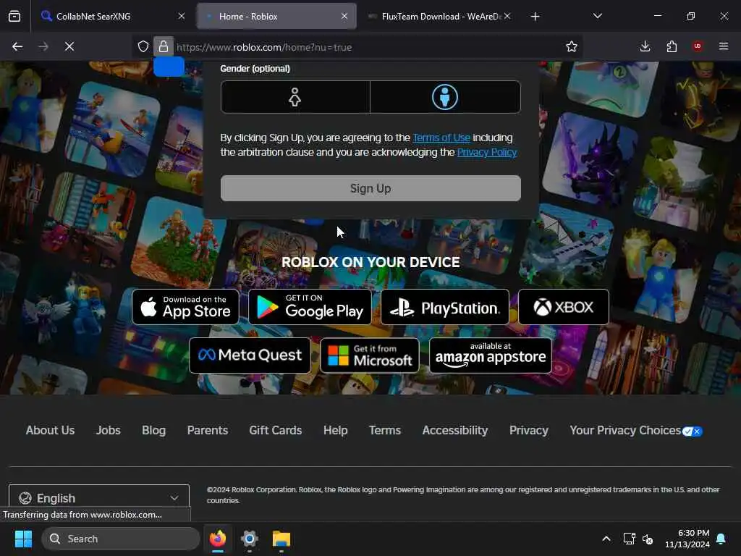
Task: Expand the list all tabs chevron
Action: pos(597,16)
